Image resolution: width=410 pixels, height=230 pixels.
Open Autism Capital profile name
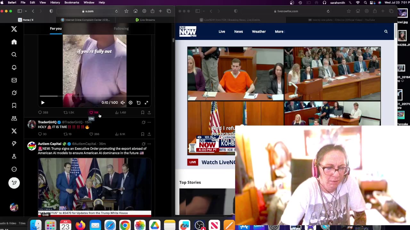point(50,144)
